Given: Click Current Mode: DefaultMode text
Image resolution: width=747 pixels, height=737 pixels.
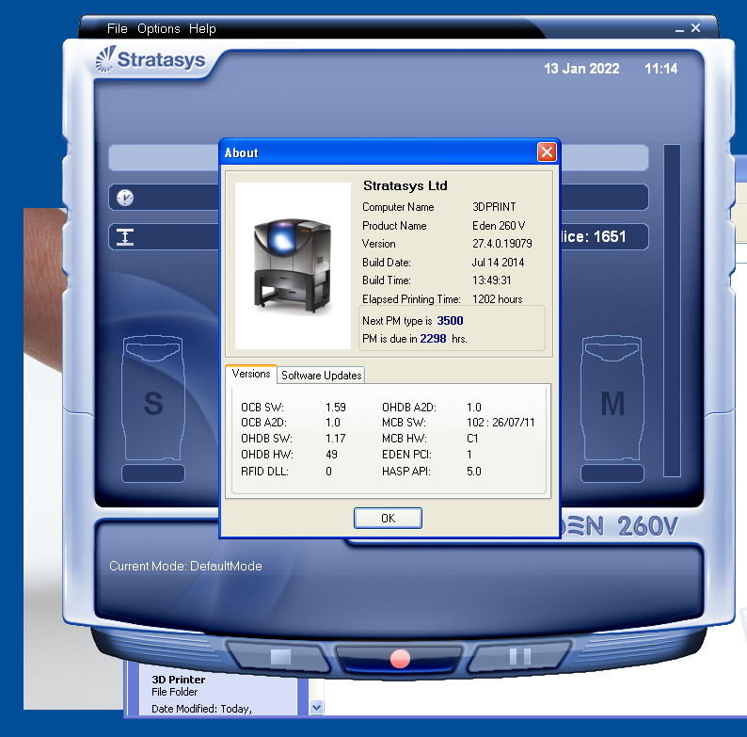Looking at the screenshot, I should coord(185,566).
